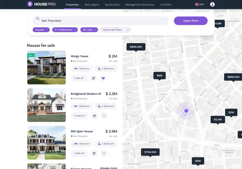Viewport: 242px width, 169px height.
Task: Open the Bridgeland Modern A7 house photo
Action: point(47,105)
